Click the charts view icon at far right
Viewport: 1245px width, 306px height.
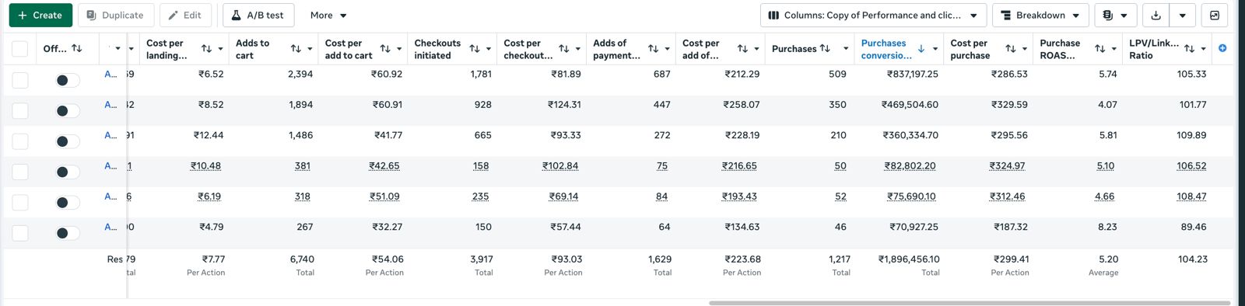tap(1215, 16)
